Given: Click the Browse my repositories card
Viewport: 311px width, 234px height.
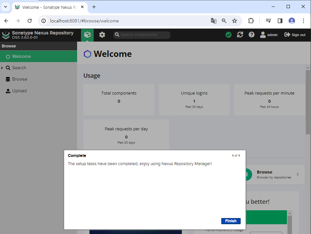Looking at the screenshot, I should [x=275, y=175].
